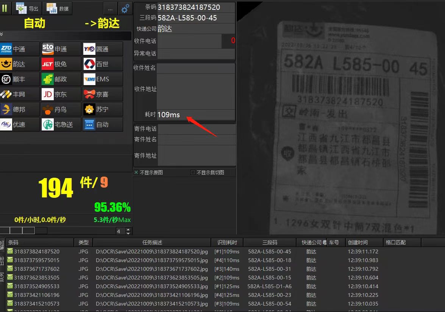This screenshot has width=445, height=312.
Task: Click the 任务描述 column header
Action: (x=152, y=242)
